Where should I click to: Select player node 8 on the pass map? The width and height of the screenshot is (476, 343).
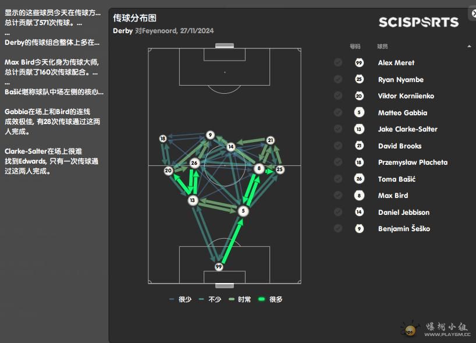point(259,168)
